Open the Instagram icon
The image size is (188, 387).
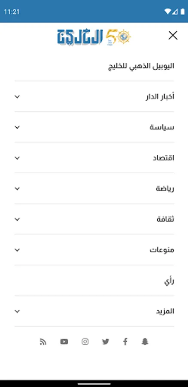(x=85, y=341)
